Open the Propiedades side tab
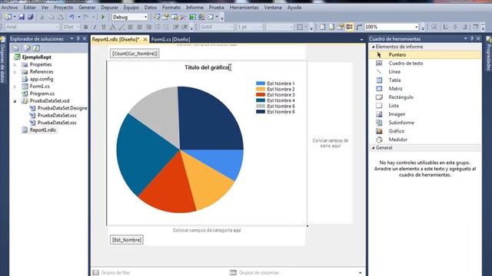This screenshot has width=492, height=276. [489, 54]
